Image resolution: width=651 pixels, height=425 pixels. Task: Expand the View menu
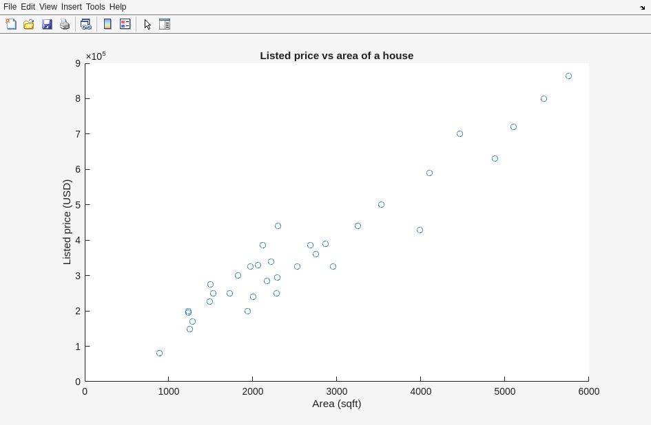click(48, 7)
